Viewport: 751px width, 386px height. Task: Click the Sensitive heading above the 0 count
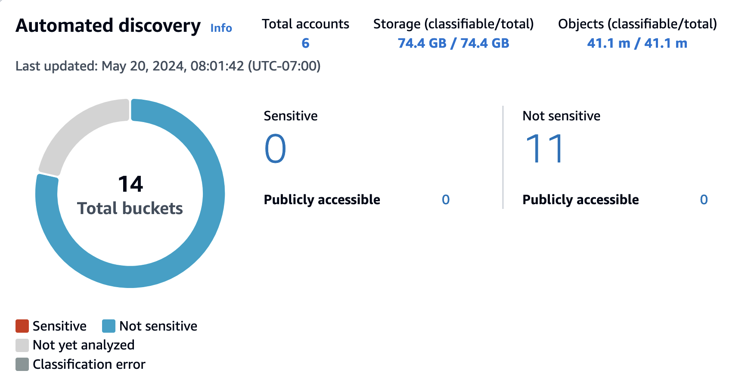pos(291,116)
